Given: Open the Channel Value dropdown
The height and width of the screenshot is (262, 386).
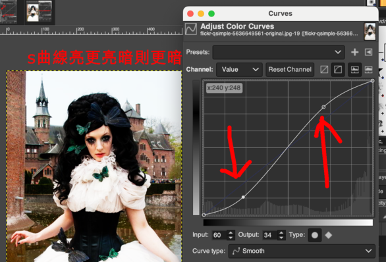Looking at the screenshot, I should [x=239, y=70].
